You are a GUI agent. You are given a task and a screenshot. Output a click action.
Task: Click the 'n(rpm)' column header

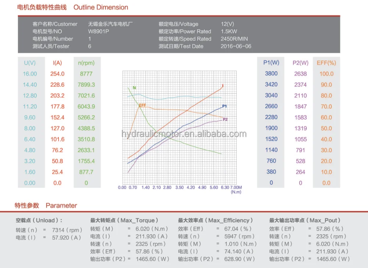[x=86, y=63]
